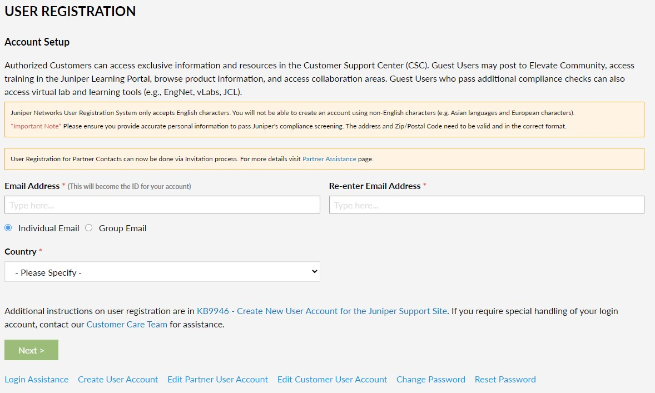Navigate to Edit Partner User Account

tap(217, 380)
